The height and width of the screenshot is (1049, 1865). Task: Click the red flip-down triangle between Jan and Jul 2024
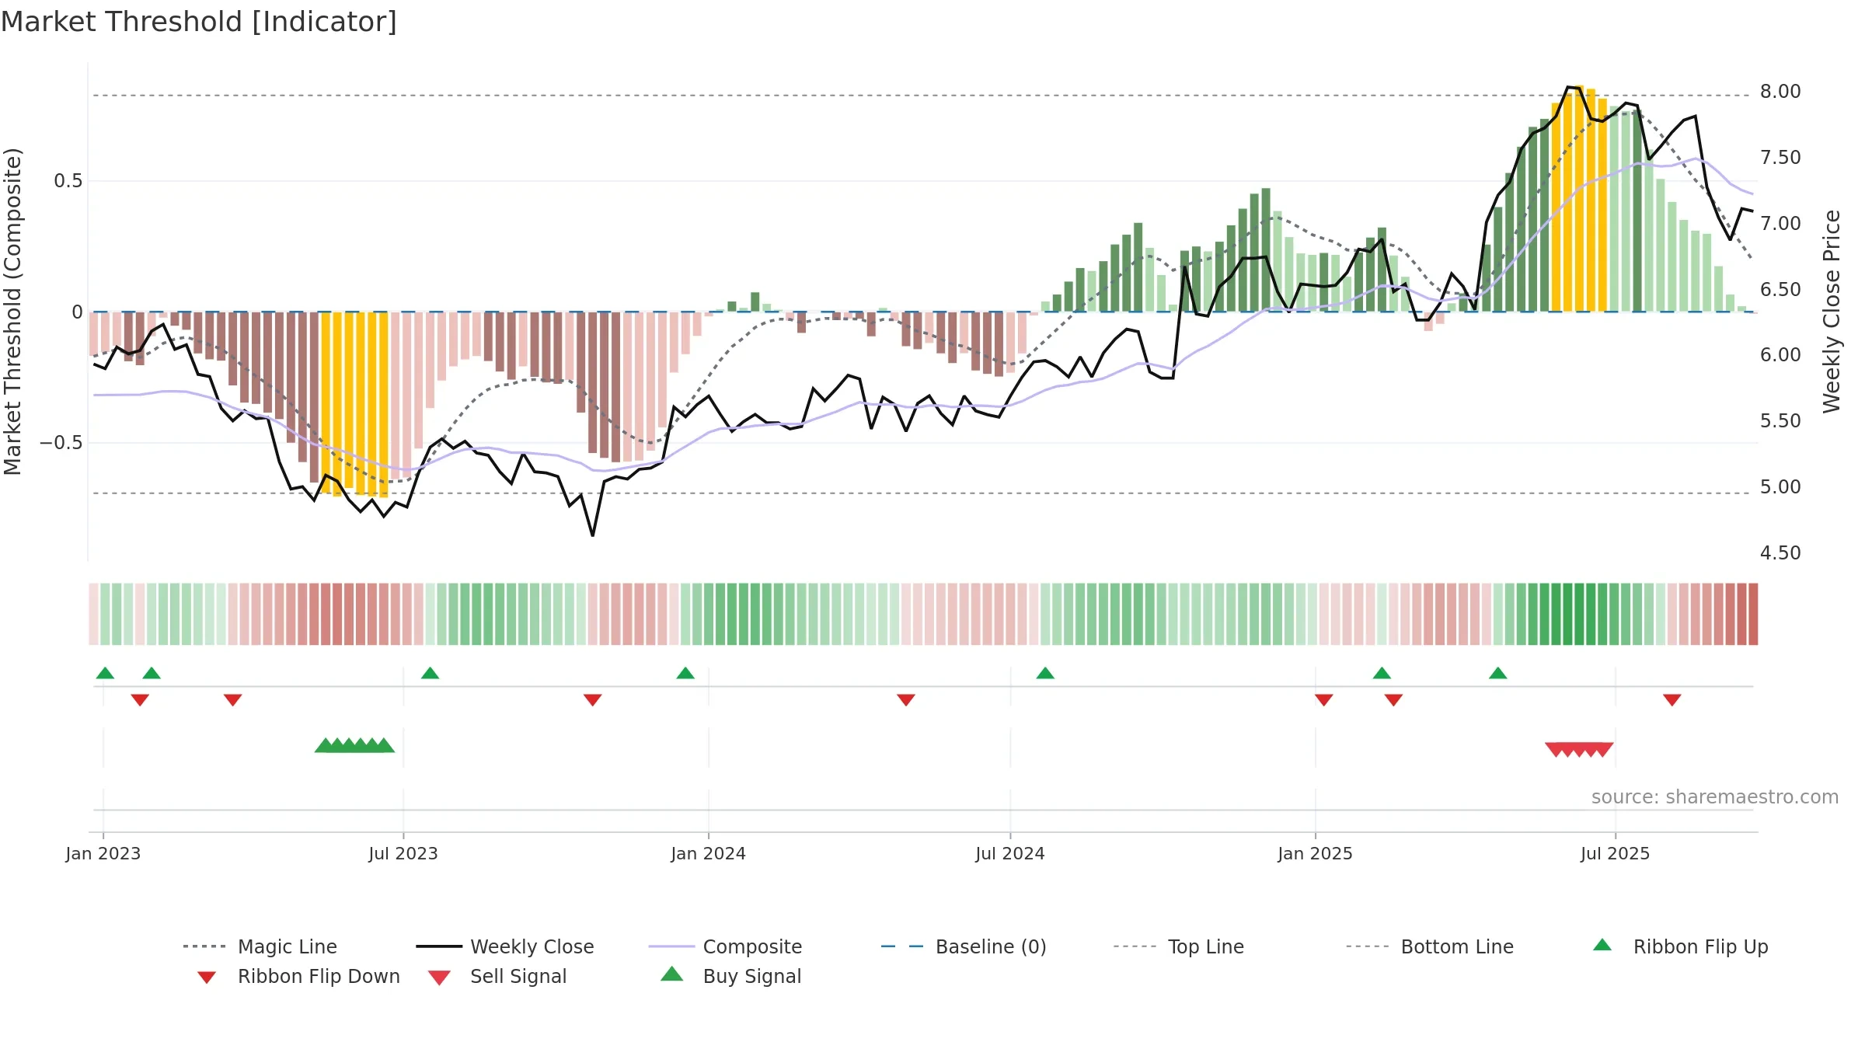click(906, 700)
